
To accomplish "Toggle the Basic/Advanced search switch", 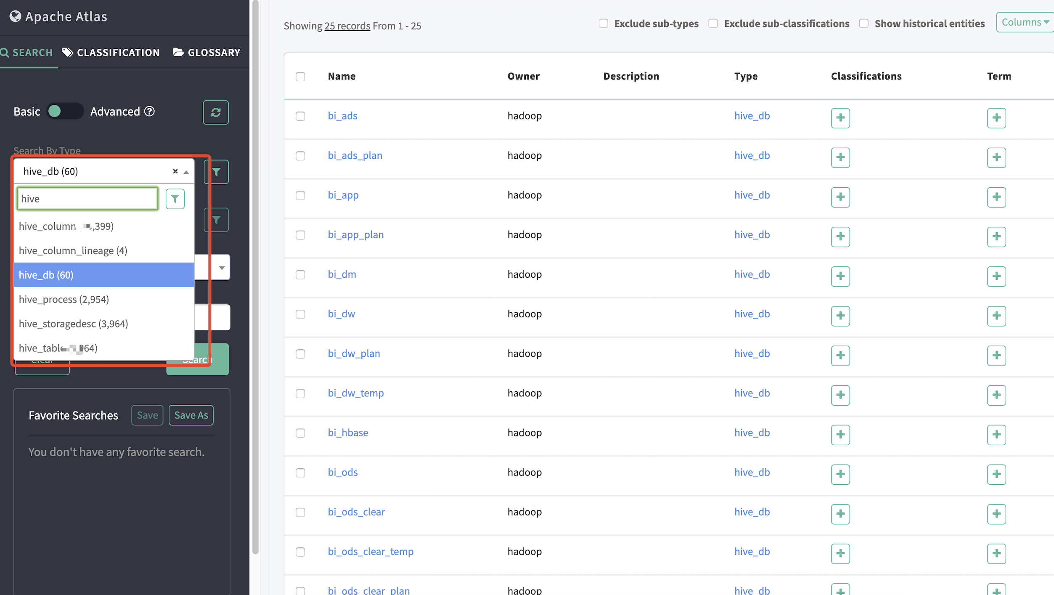I will (64, 112).
